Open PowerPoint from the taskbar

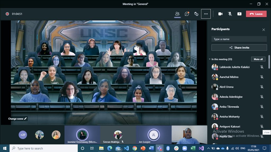tap(143, 148)
